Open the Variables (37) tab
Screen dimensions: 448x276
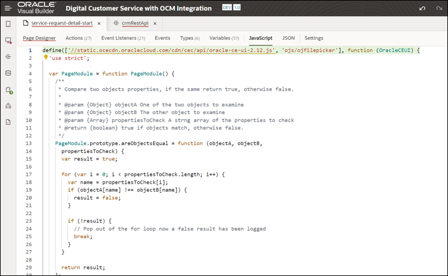pos(224,38)
